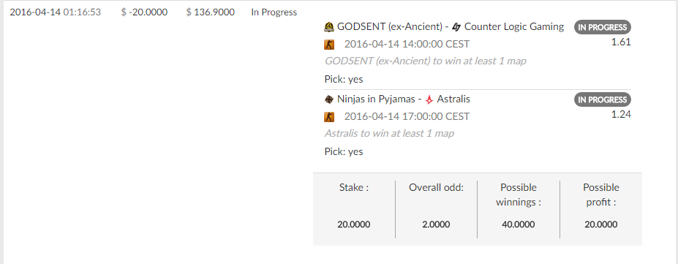Click the Ninjas in Pyjamas logo icon
This screenshot has width=678, height=264.
tap(329, 99)
